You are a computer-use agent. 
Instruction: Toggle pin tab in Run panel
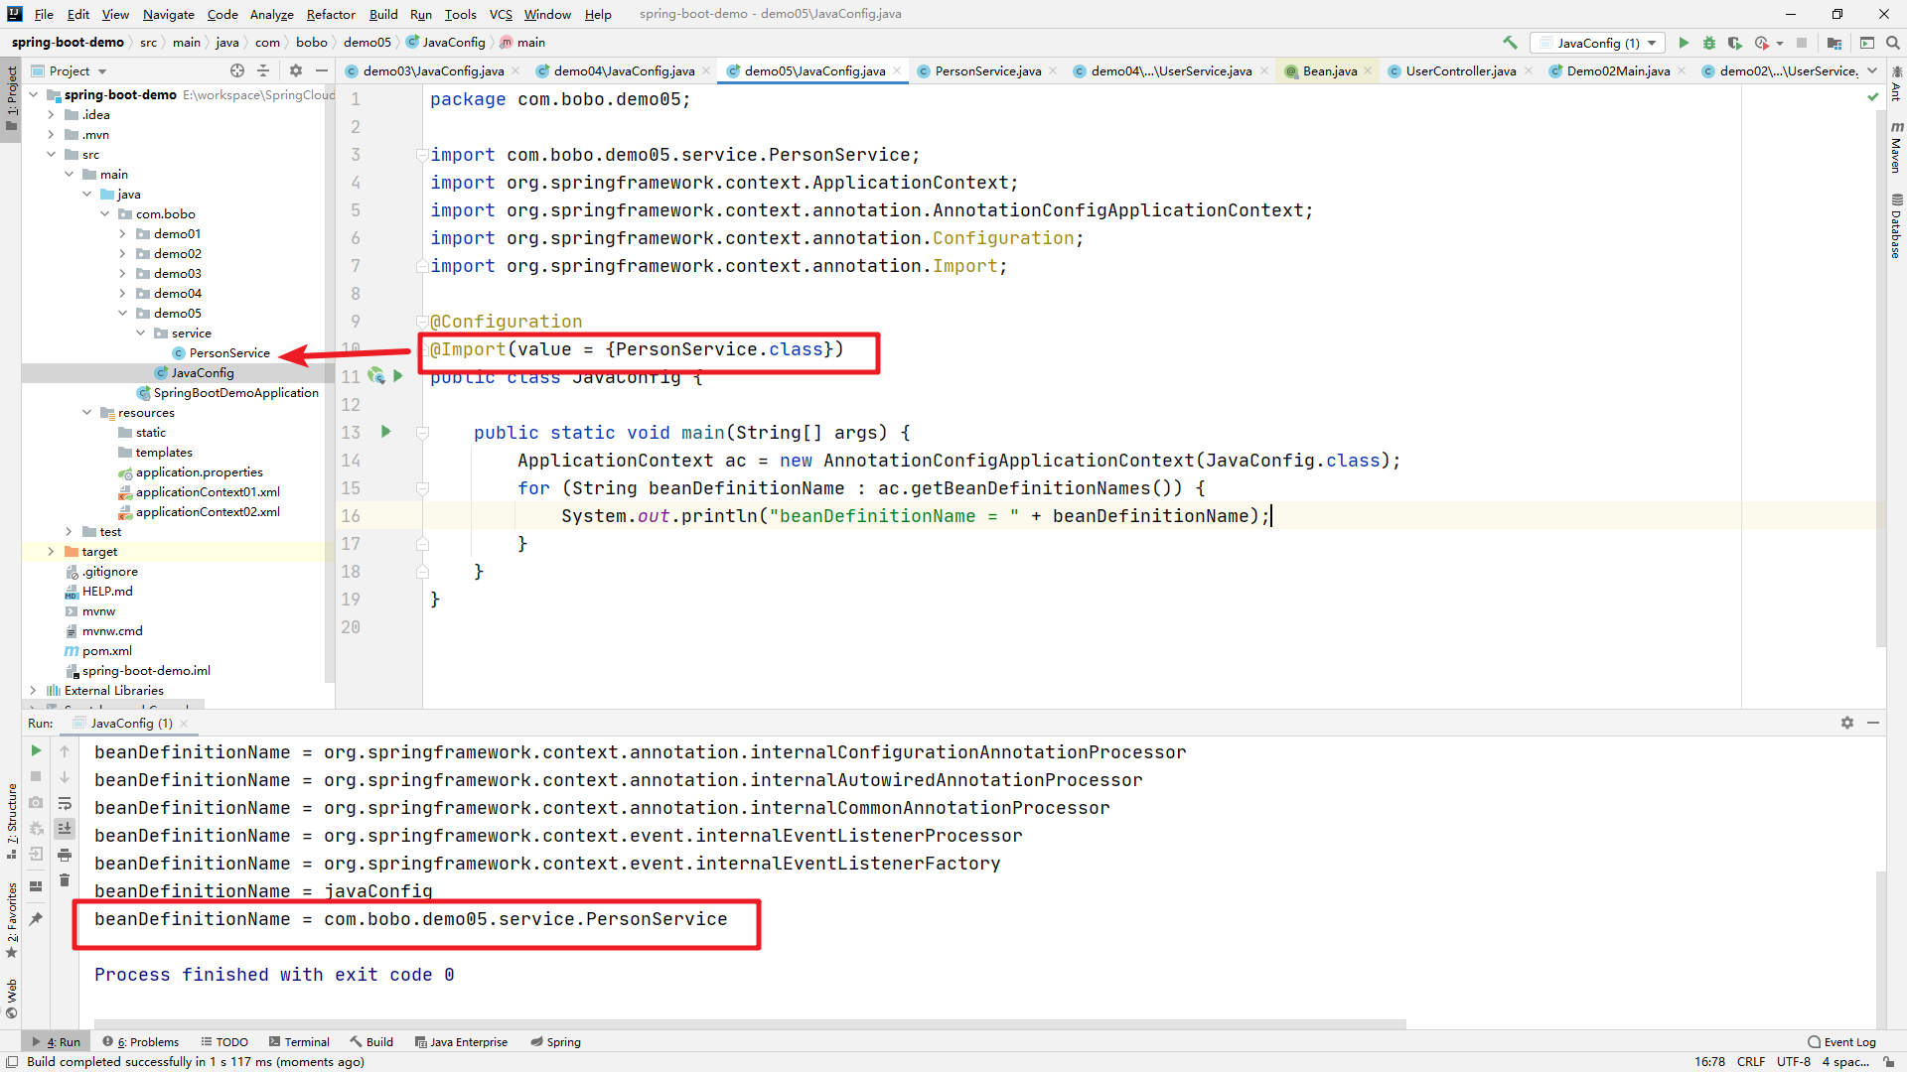click(x=36, y=918)
